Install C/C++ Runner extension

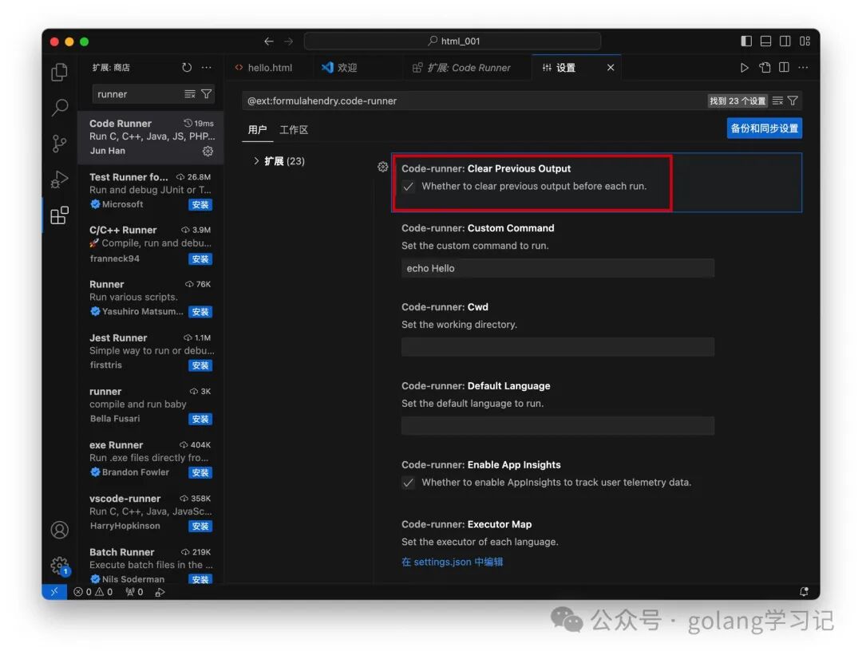click(x=200, y=258)
